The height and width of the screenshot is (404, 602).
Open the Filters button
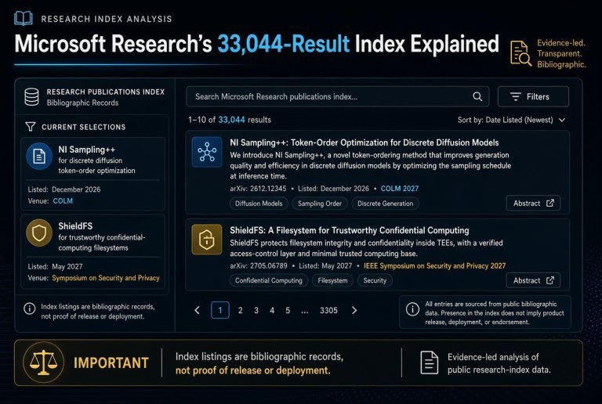tap(533, 96)
